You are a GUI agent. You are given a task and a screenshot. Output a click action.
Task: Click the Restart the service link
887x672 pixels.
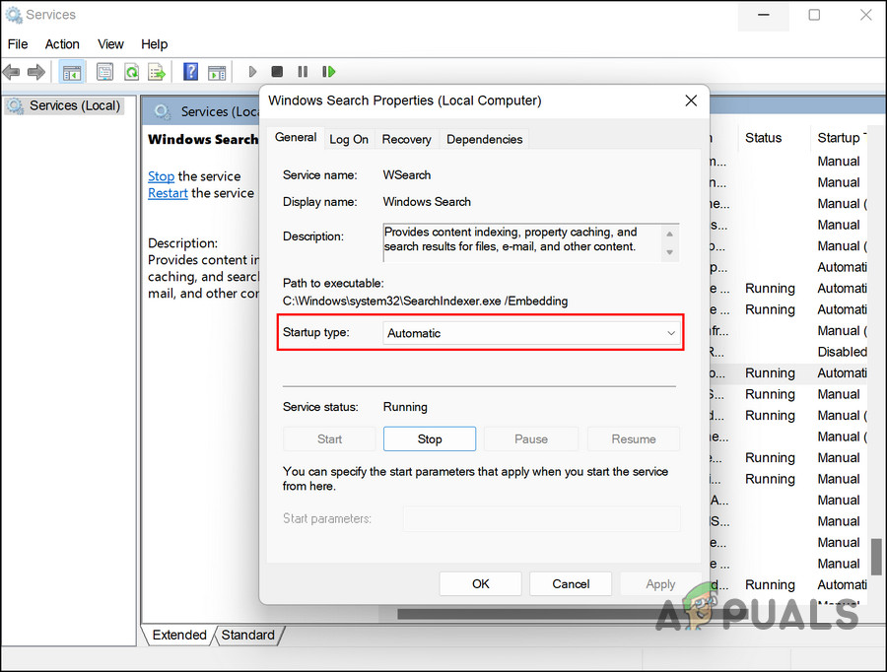(x=168, y=193)
